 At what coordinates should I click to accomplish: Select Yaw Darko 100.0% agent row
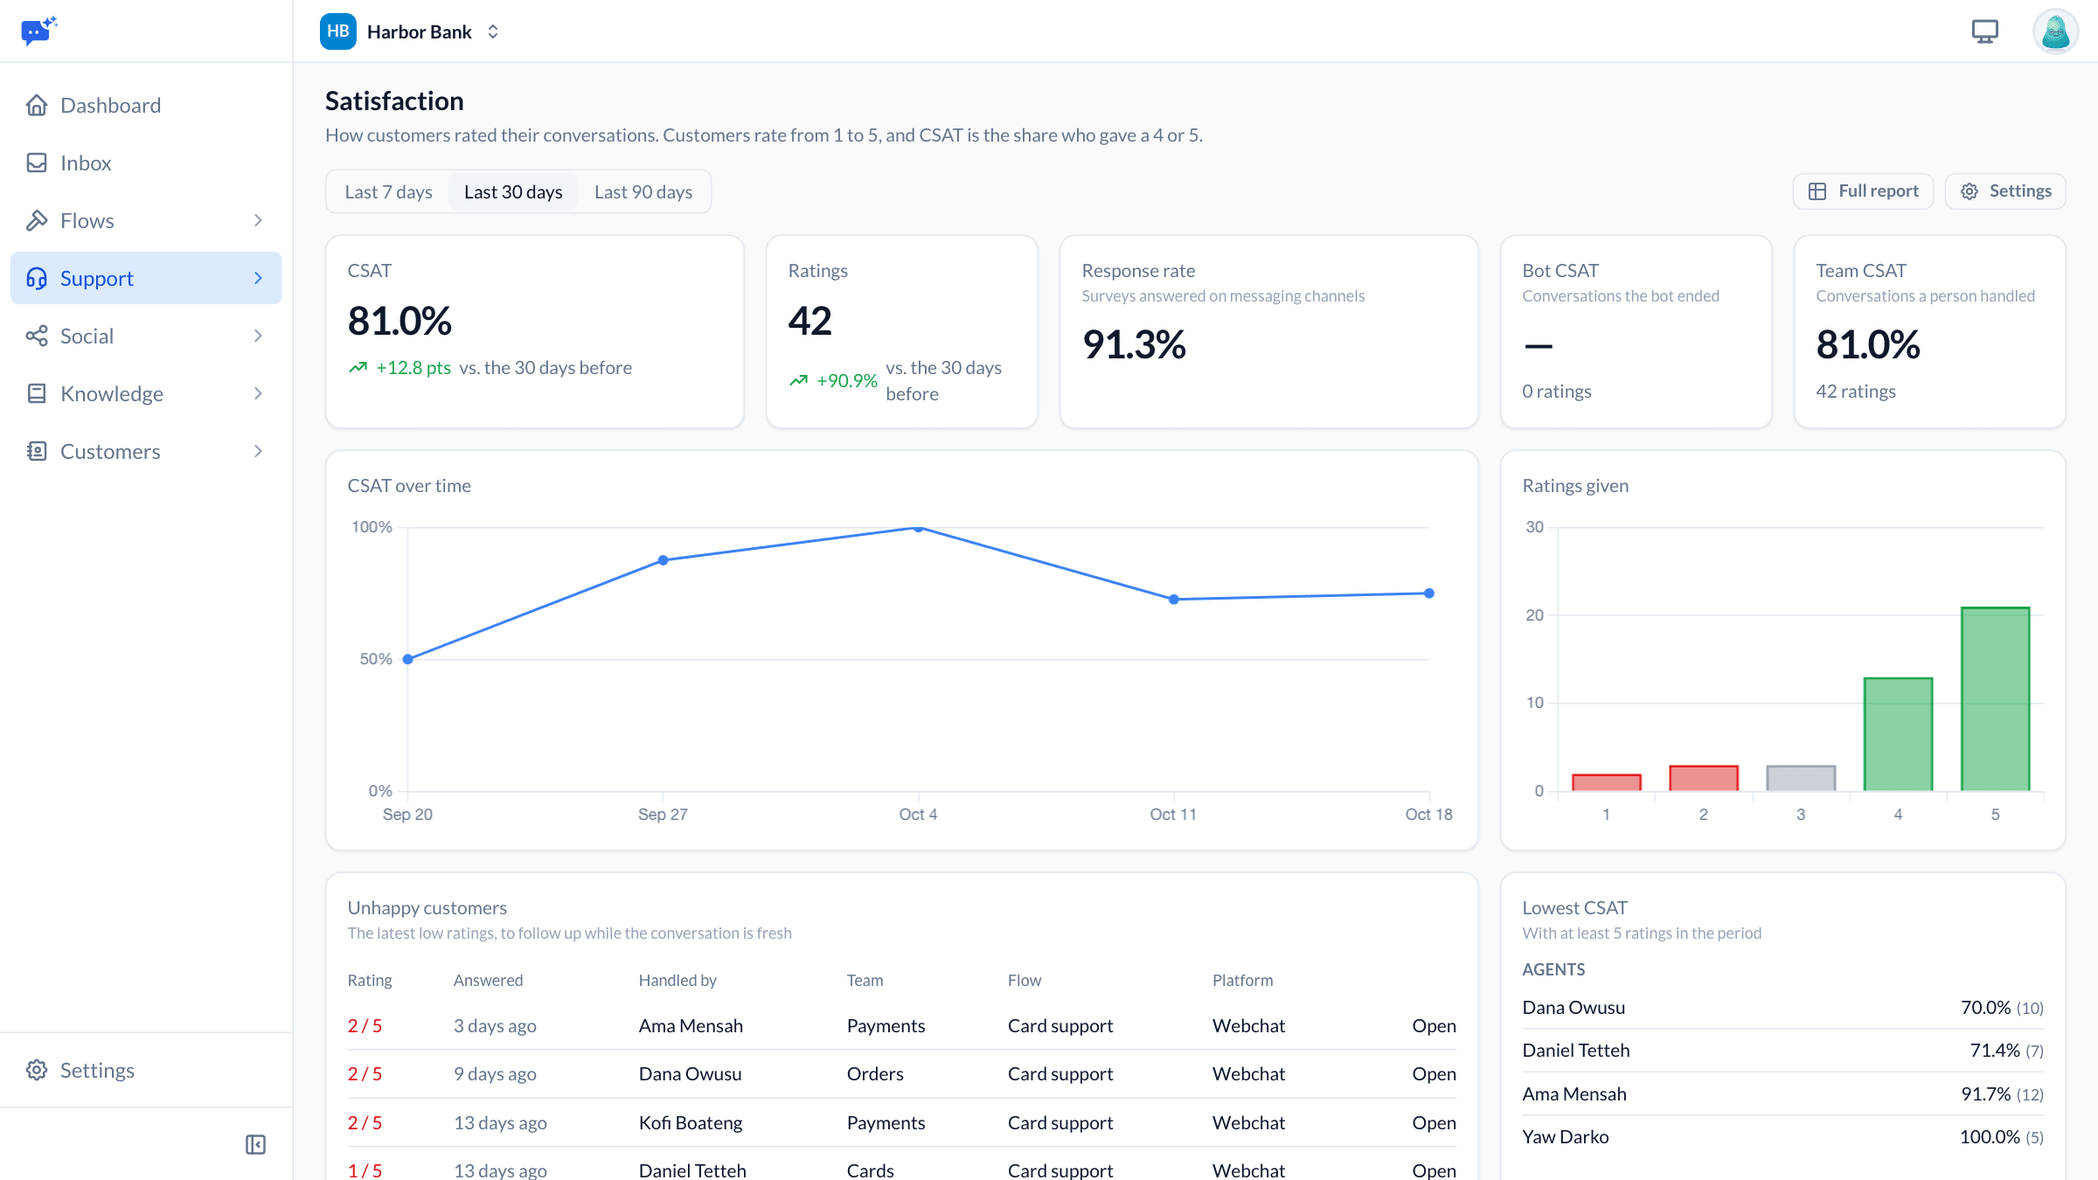[x=1783, y=1137]
